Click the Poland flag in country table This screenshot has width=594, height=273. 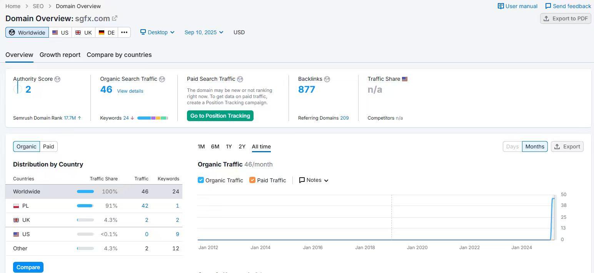coord(16,206)
